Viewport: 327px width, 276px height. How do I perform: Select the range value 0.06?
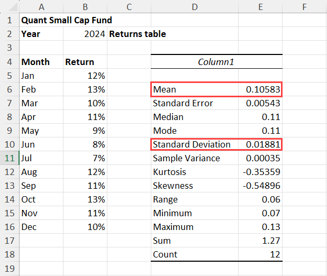click(260, 199)
